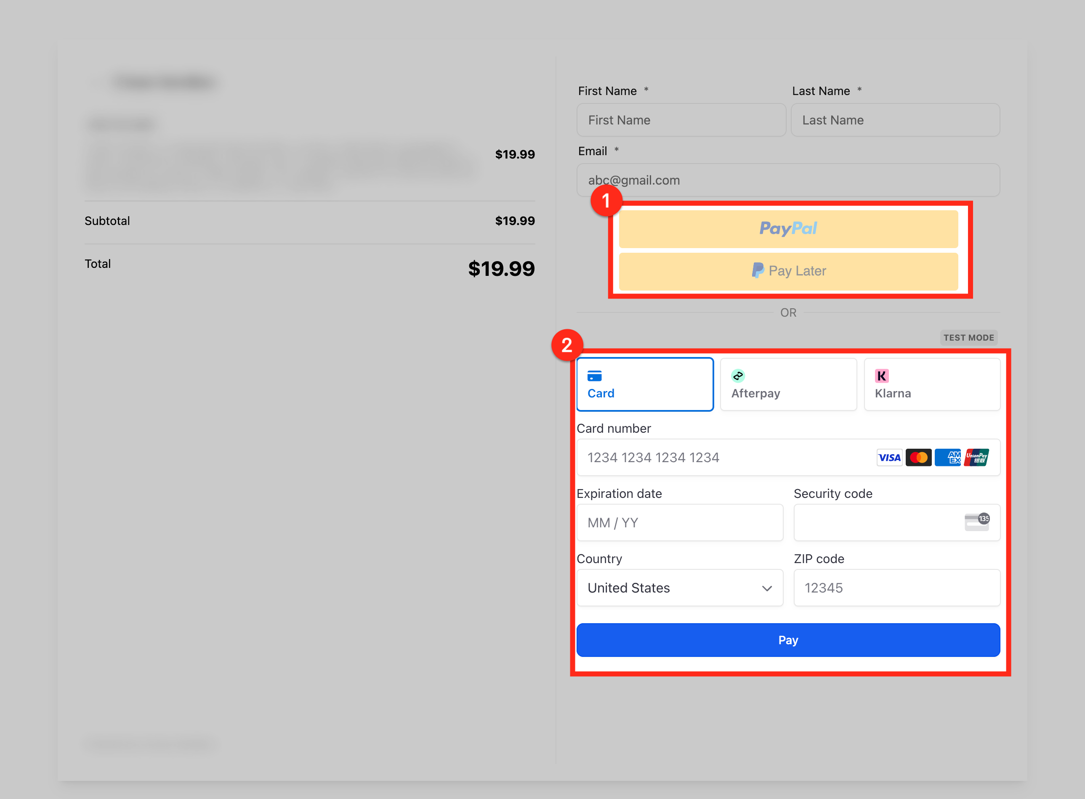
Task: Click the Klarna pink K icon
Action: [881, 376]
